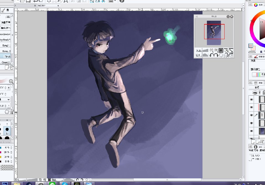Zoom in using the Navigator magnifier plus icon
Image resolution: width=265 pixels, height=185 pixels.
216,50
